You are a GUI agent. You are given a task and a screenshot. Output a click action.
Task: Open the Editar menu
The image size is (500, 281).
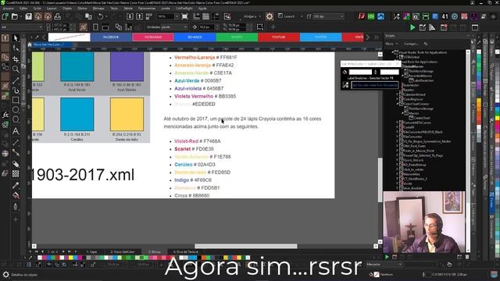point(23,9)
